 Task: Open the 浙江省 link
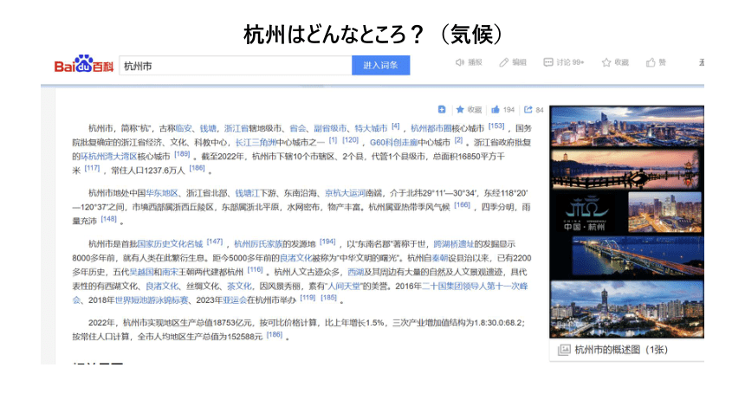point(236,128)
